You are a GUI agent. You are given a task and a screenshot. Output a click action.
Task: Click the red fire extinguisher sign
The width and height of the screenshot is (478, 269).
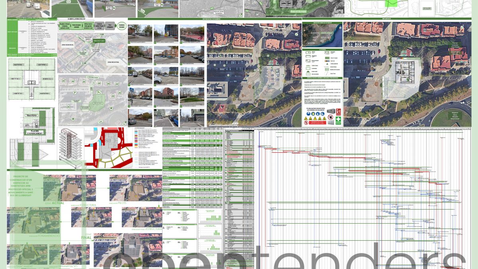[338, 112]
